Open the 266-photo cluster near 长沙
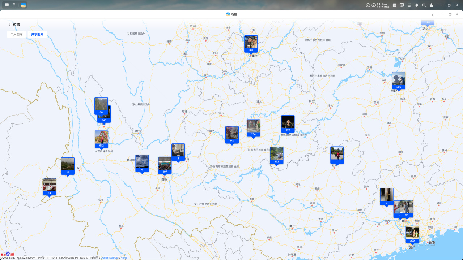Screen dimensions: 463x260 pos(399,81)
